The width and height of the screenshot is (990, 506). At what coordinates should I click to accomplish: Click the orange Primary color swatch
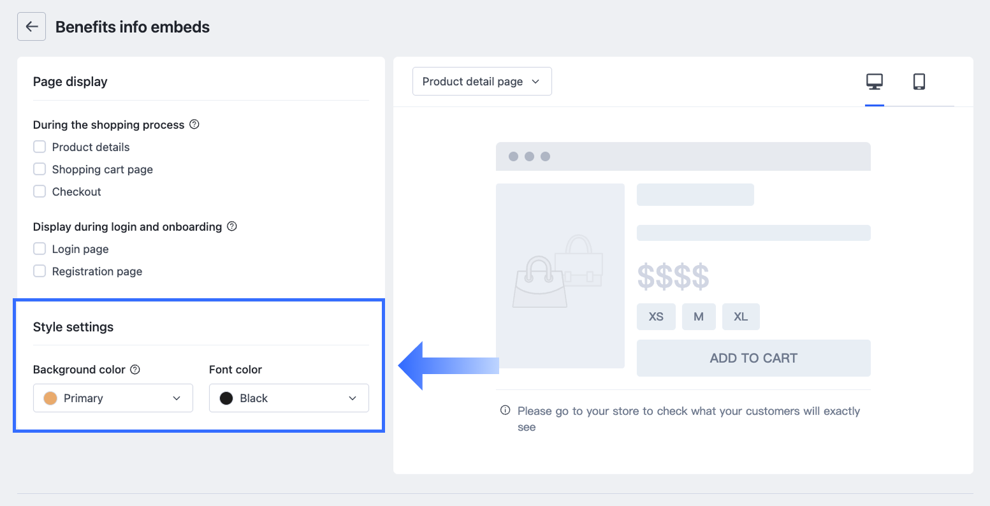[50, 398]
